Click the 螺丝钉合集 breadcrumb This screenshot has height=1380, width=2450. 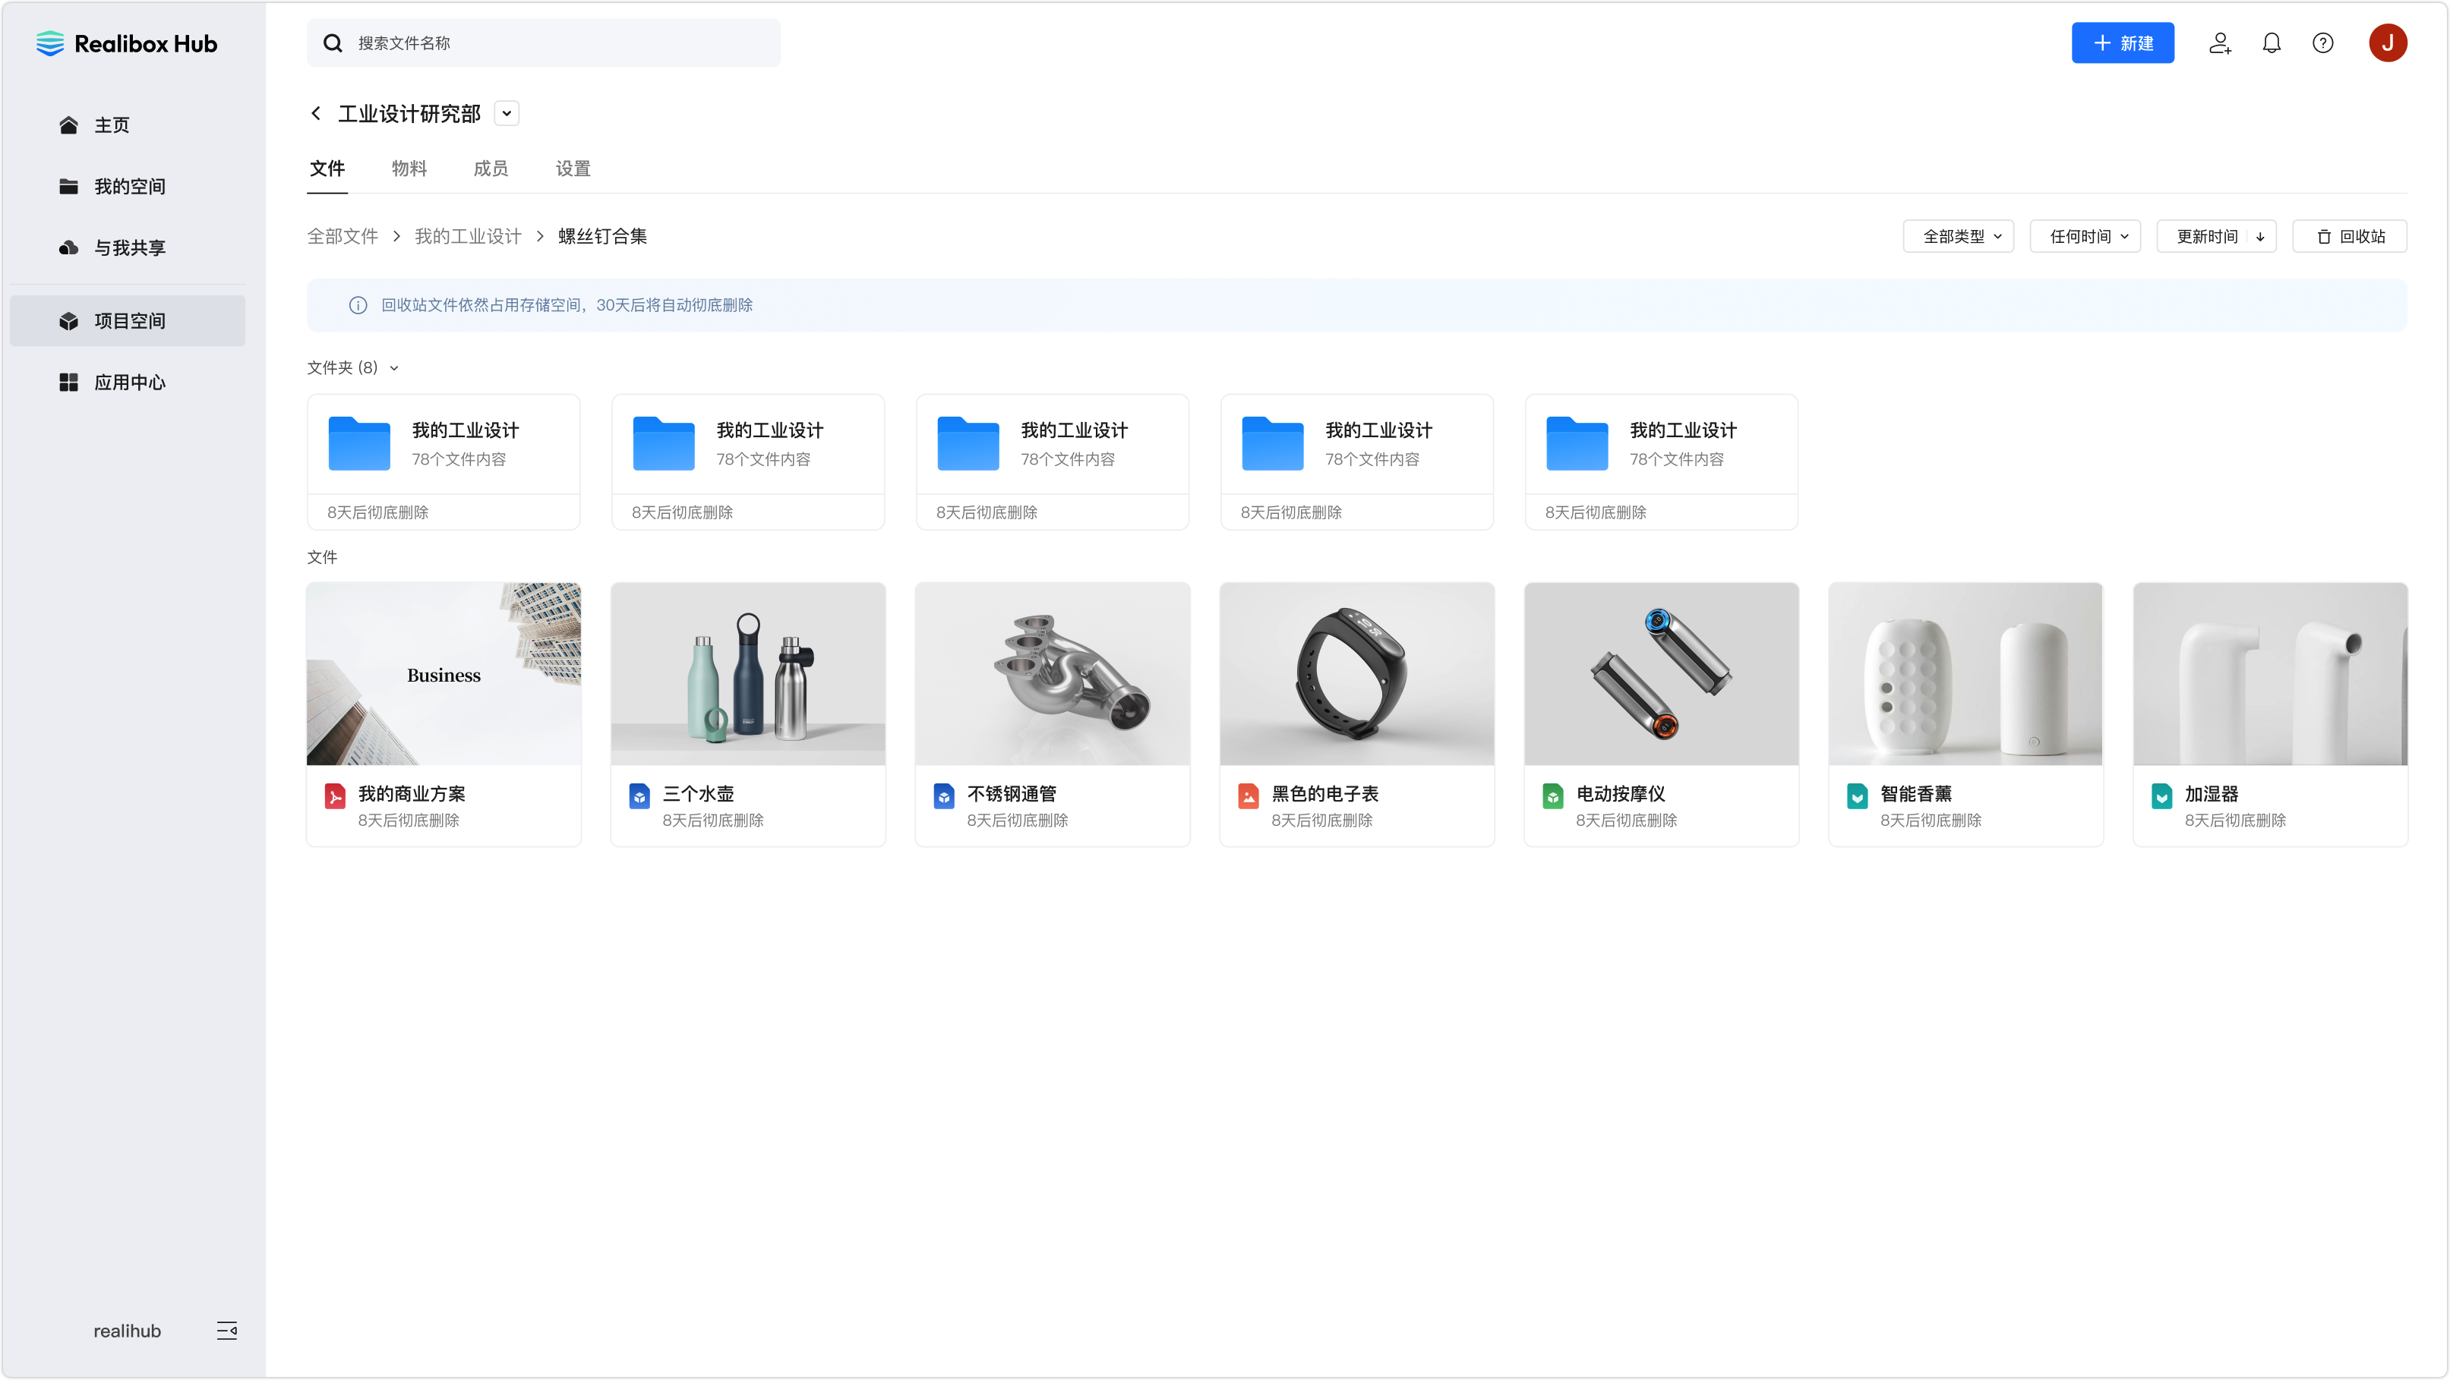pyautogui.click(x=602, y=237)
